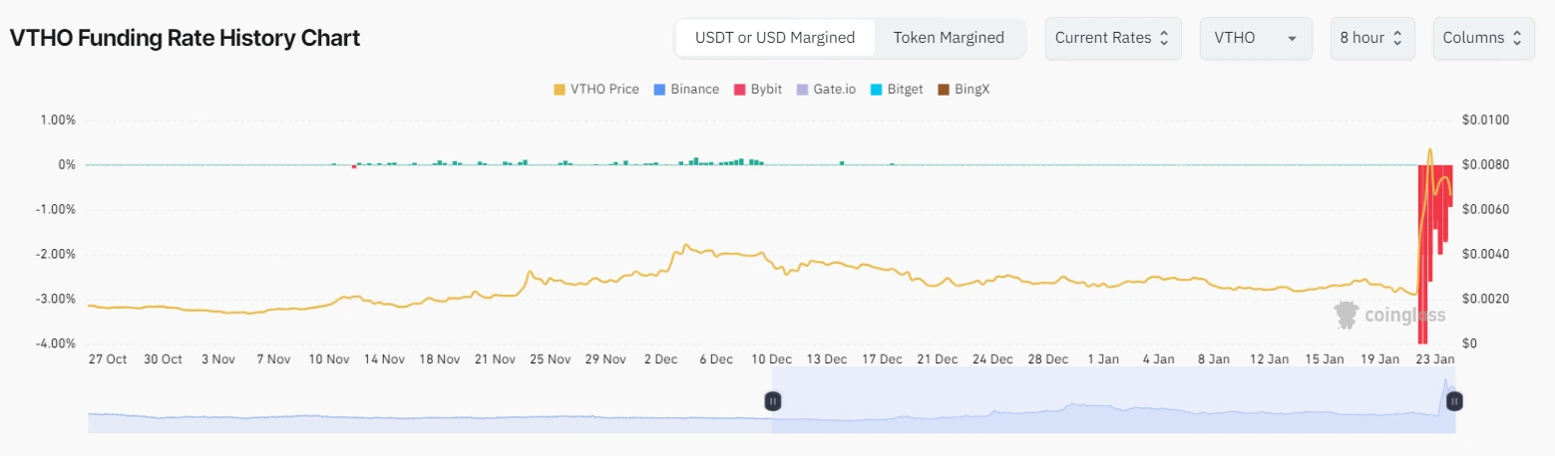Click the large red Bybit funding bar

(1423, 254)
